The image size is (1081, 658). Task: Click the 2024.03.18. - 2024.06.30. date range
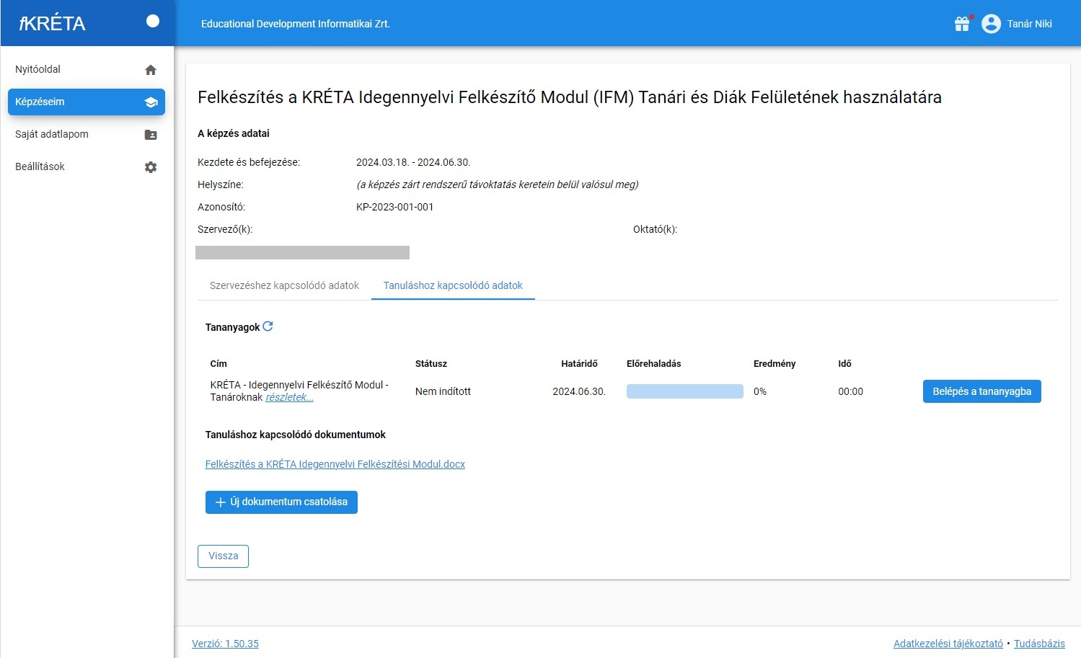(413, 162)
